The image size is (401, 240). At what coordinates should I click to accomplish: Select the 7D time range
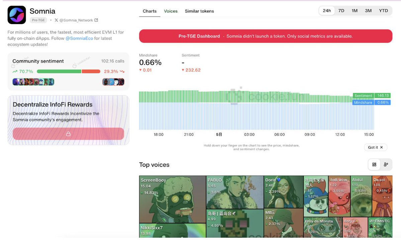[341, 11]
